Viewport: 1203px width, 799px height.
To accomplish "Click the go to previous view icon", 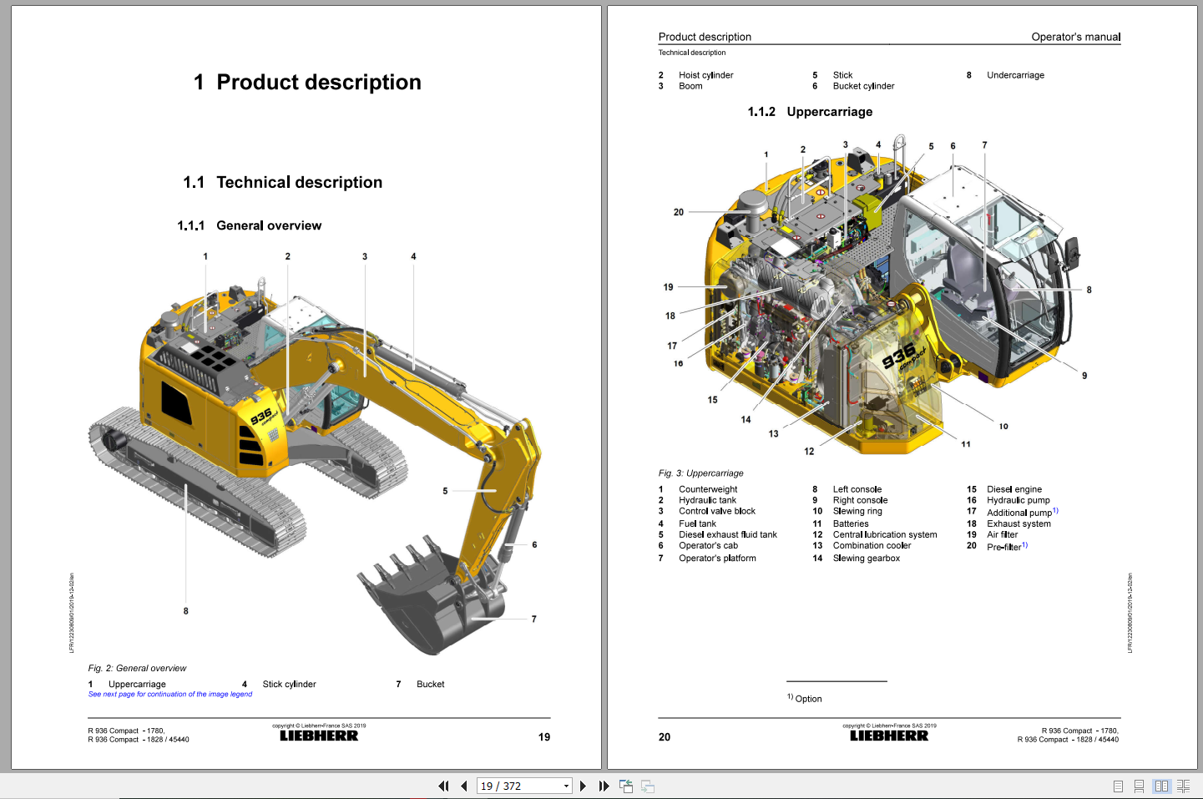I will [626, 786].
